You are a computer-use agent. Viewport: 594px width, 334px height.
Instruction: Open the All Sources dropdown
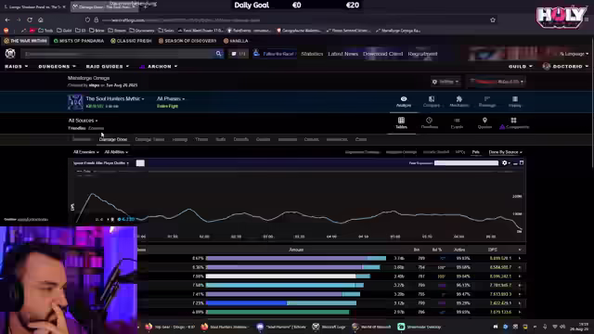(83, 121)
